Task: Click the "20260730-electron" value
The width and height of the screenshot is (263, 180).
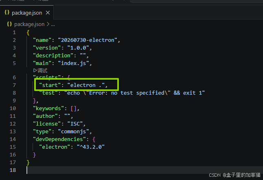Action: (88, 40)
